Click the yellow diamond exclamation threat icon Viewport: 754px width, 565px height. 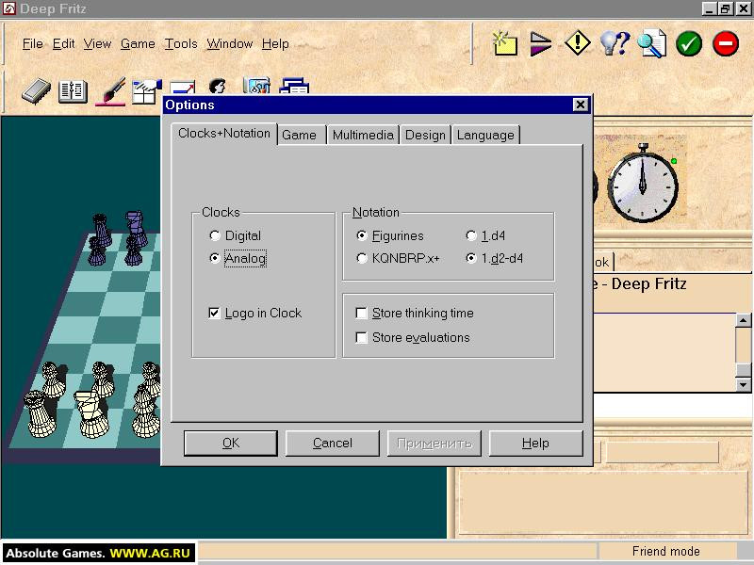click(x=578, y=43)
